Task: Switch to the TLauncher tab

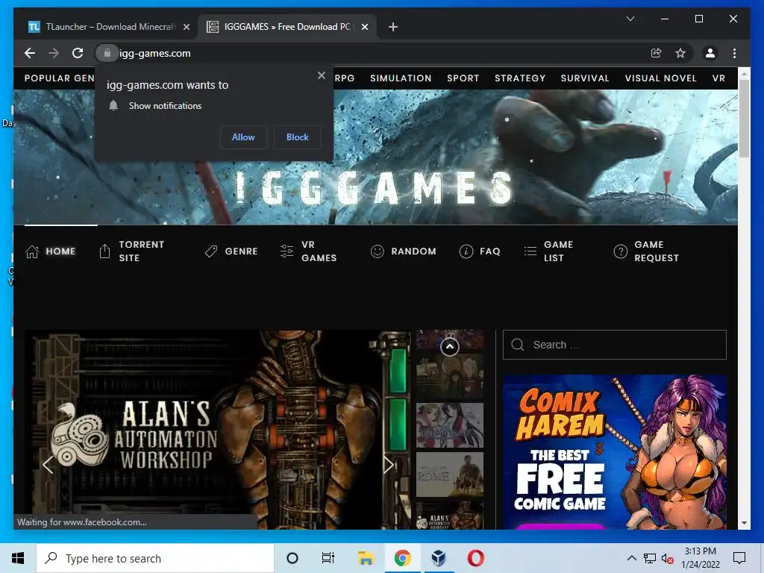Action: (x=108, y=27)
